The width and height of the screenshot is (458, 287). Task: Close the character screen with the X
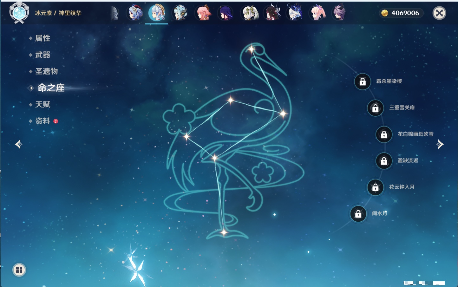(x=439, y=13)
